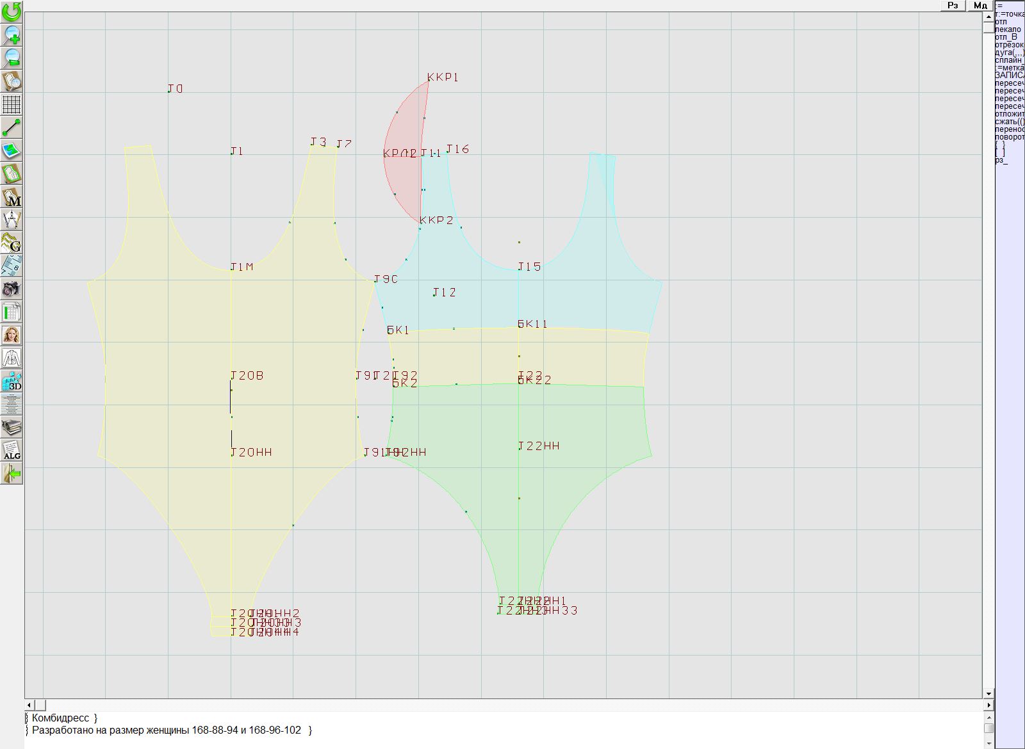1025x749 pixels.
Task: Open the pattern M icon tool
Action: pos(12,197)
